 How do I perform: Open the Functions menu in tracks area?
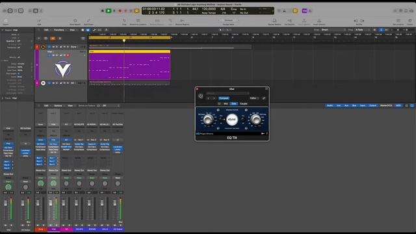59,30
